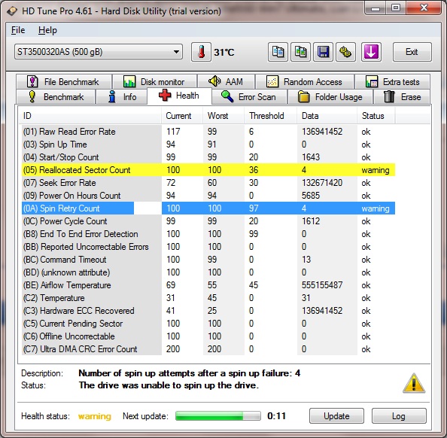
Task: Click the red cross Health icon
Action: click(165, 96)
